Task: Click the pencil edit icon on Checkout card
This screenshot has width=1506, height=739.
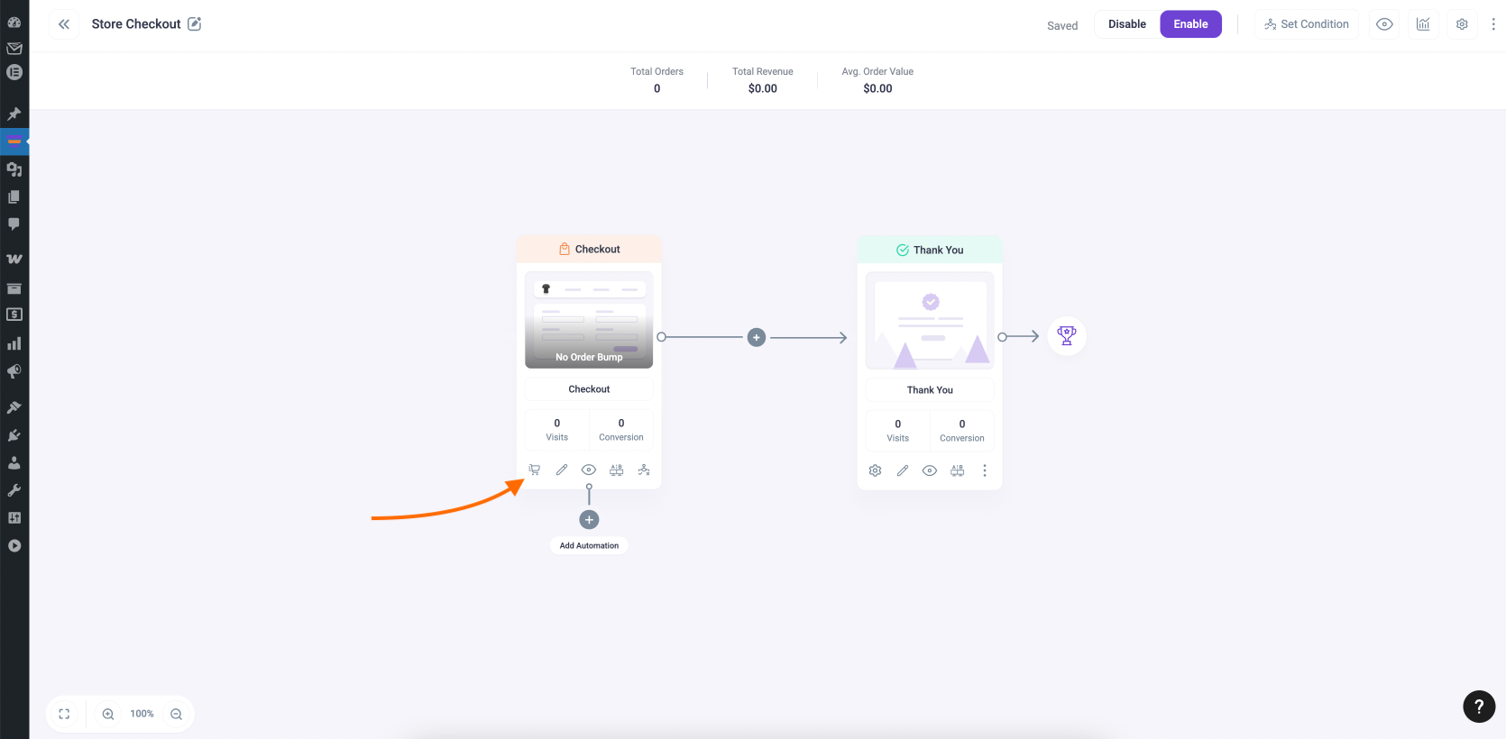Action: pyautogui.click(x=562, y=470)
